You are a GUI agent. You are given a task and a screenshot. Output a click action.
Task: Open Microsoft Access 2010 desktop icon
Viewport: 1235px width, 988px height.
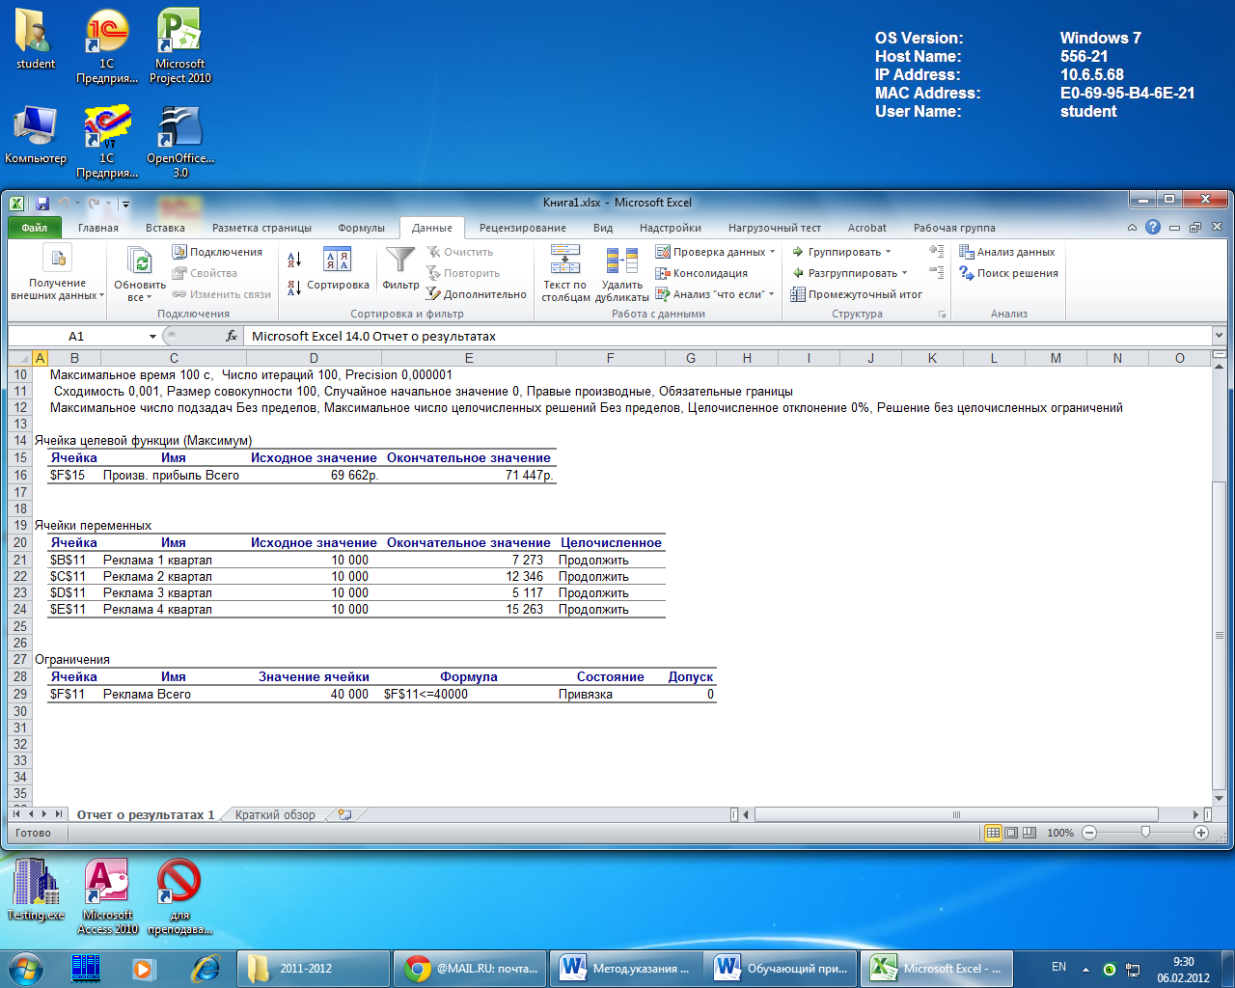(107, 896)
